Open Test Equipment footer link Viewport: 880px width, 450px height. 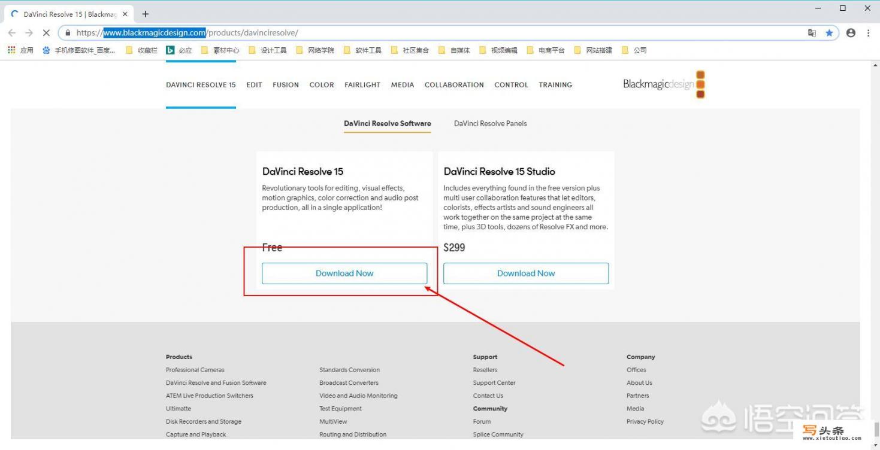tap(341, 409)
